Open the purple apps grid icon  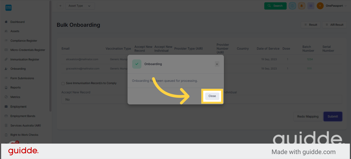pyautogui.click(x=311, y=6)
